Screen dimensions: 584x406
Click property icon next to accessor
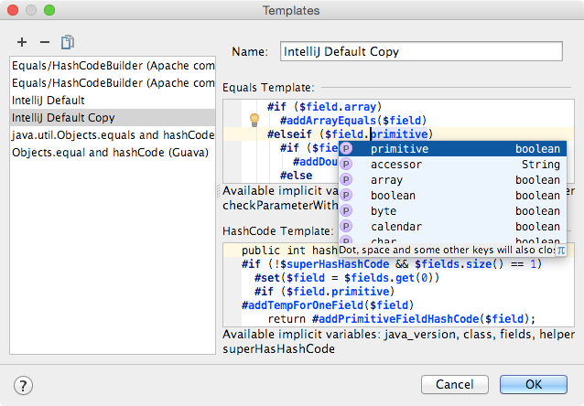coord(346,164)
